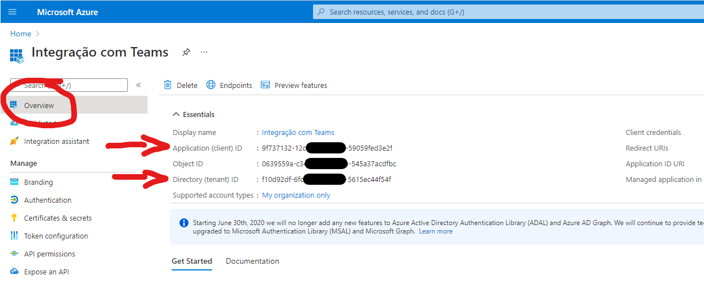Click the cloud icon for Expose an API
This screenshot has width=704, height=285.
coord(14,272)
